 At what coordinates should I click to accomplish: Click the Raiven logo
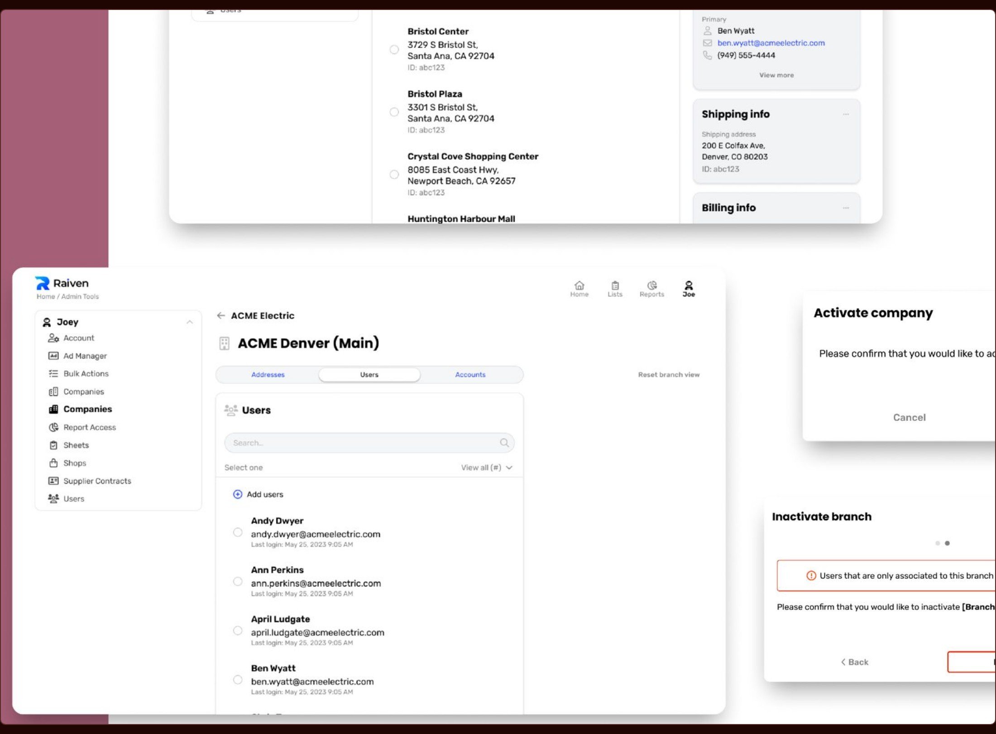pos(62,283)
